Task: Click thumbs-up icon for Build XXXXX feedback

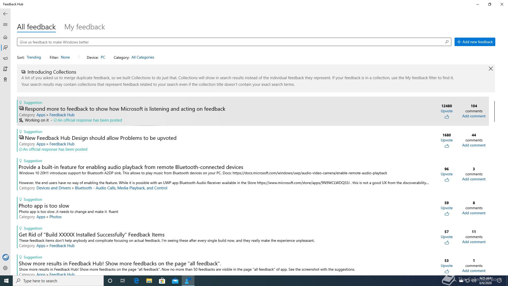Action: pyautogui.click(x=447, y=243)
